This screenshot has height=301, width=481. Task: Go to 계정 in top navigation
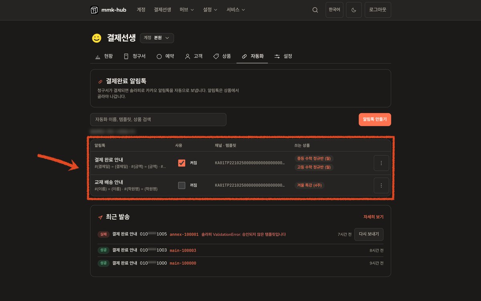click(141, 10)
